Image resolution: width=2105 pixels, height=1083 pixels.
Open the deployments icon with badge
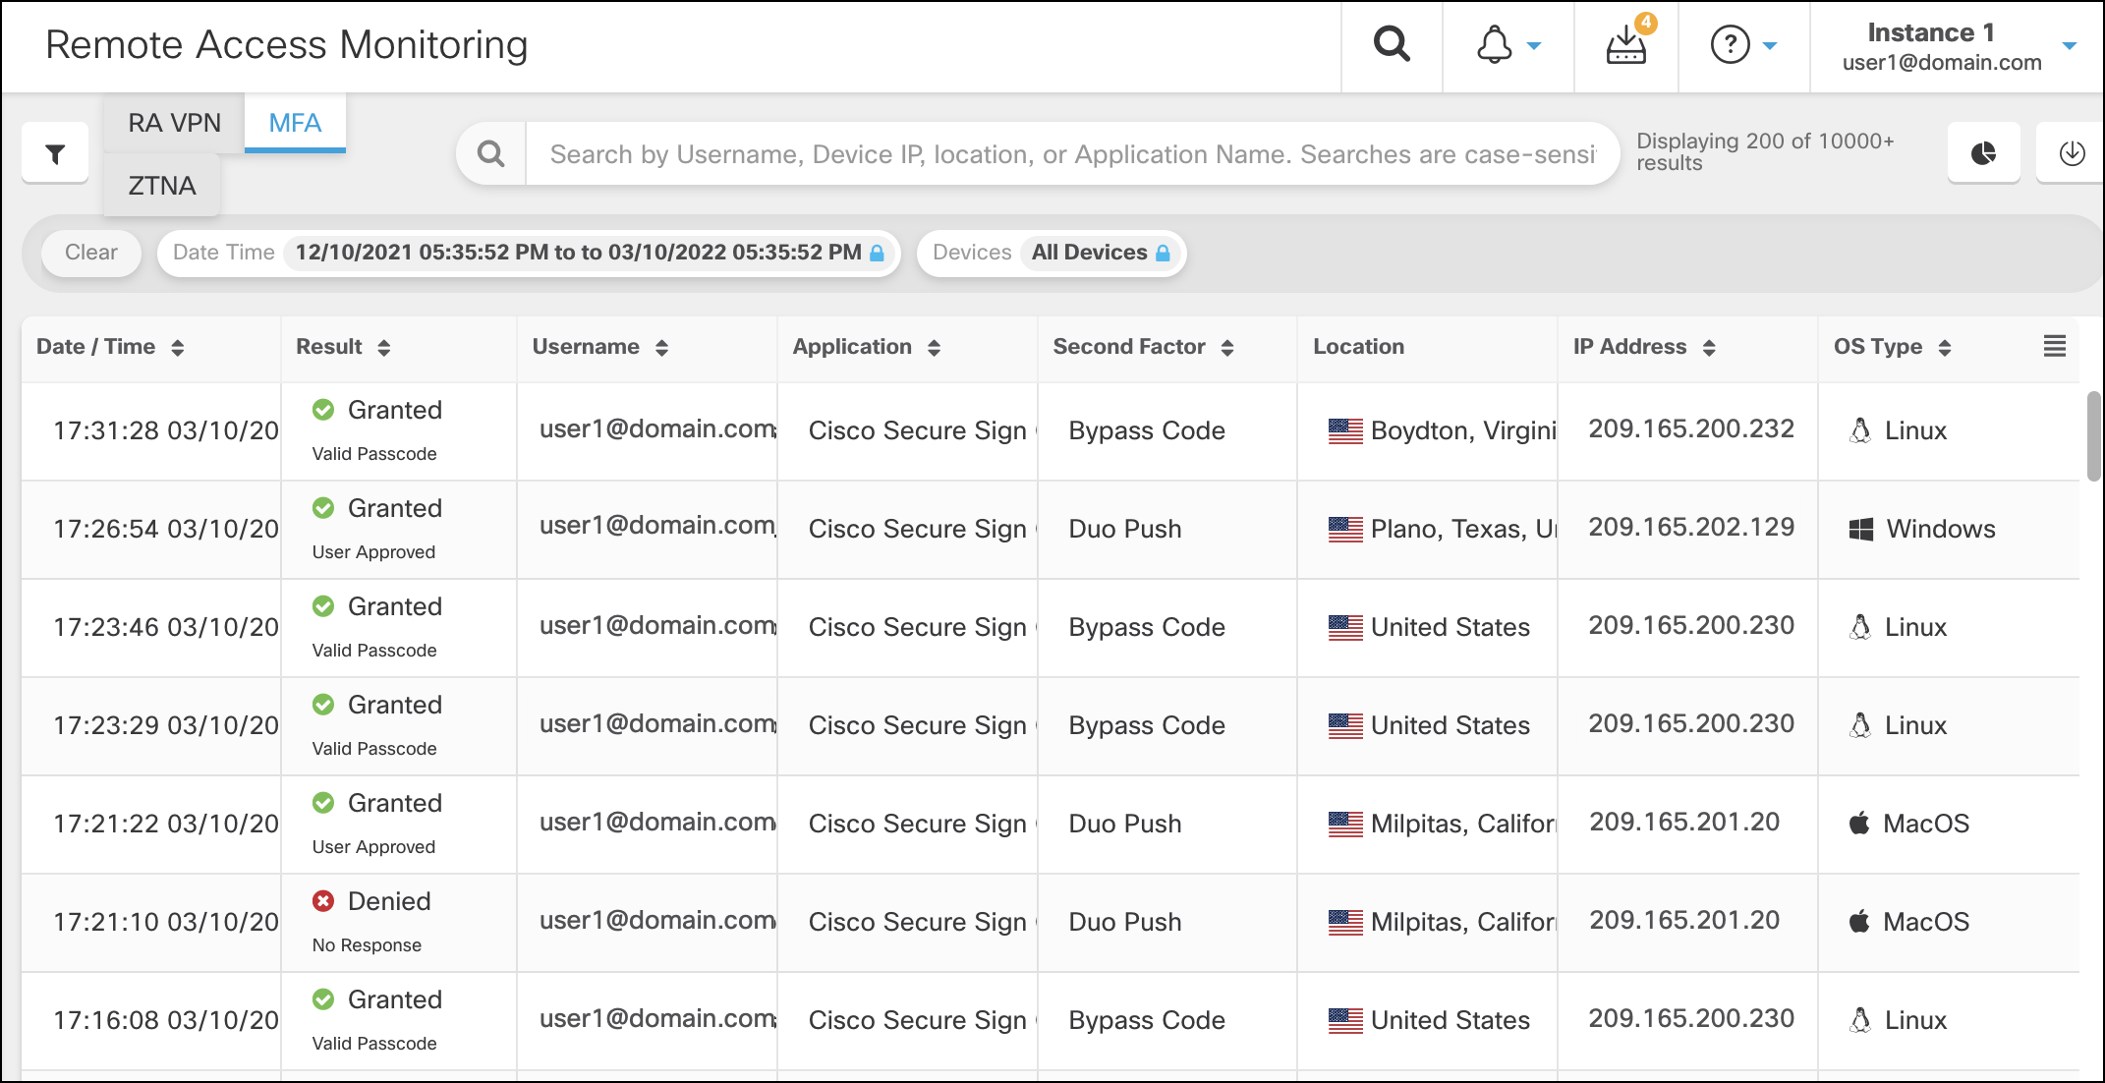(1626, 45)
